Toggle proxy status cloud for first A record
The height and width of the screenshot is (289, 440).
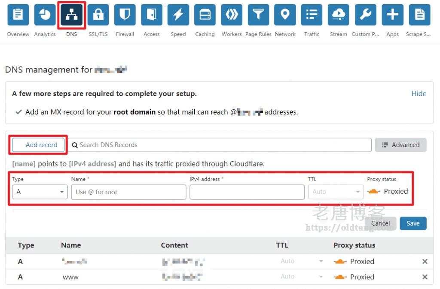pyautogui.click(x=340, y=262)
